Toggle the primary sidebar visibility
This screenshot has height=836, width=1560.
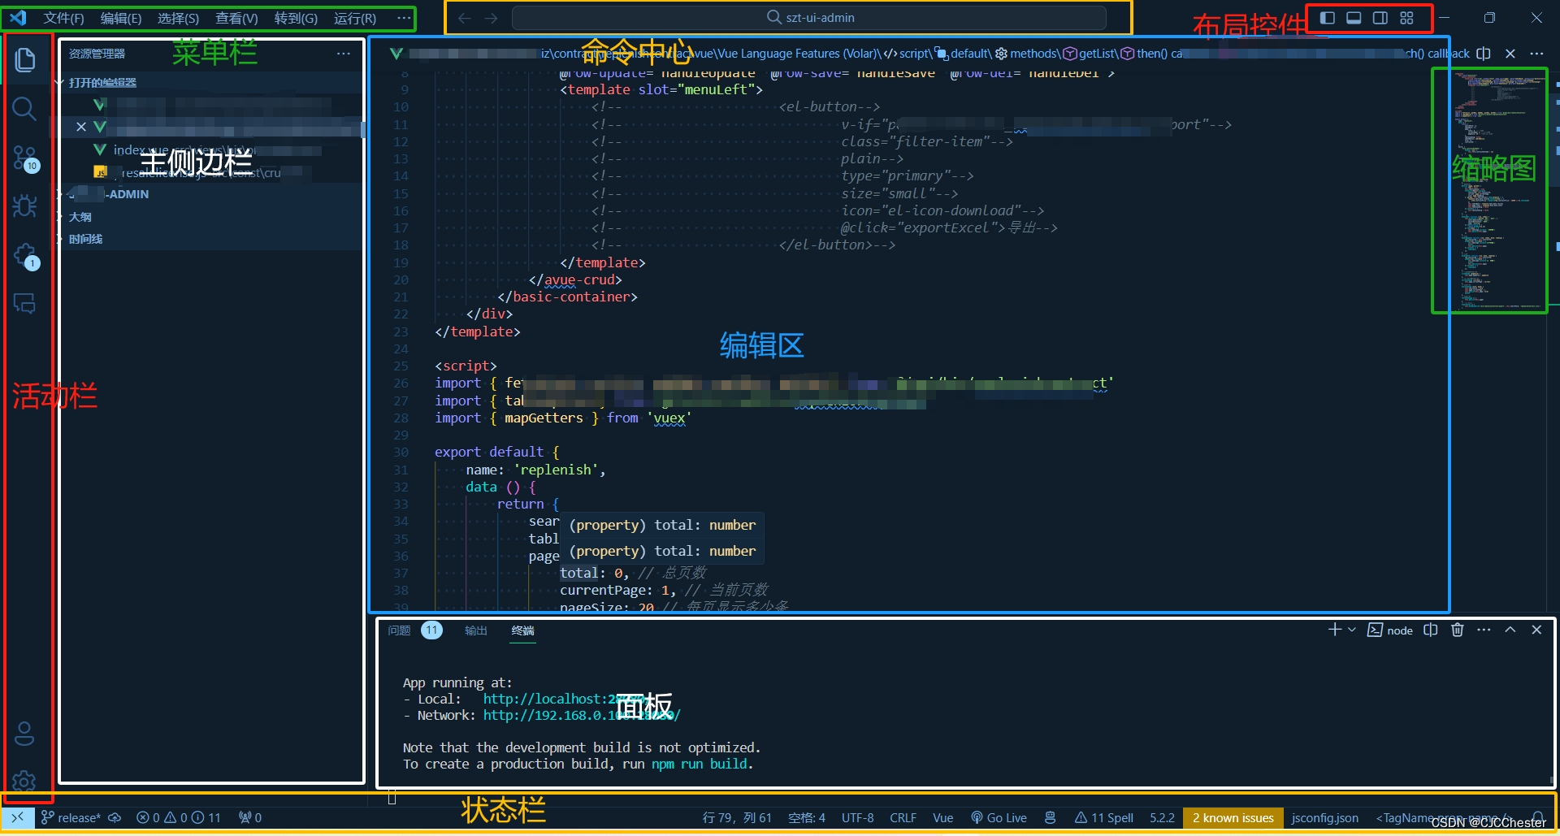[x=1326, y=17]
